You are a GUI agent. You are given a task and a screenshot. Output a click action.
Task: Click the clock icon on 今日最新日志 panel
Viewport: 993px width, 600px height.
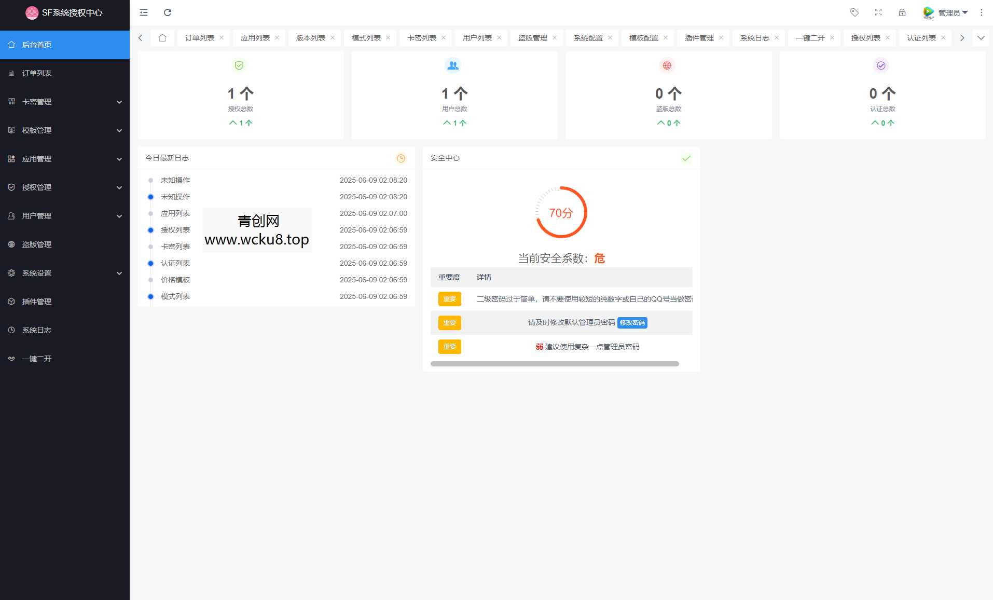click(401, 158)
